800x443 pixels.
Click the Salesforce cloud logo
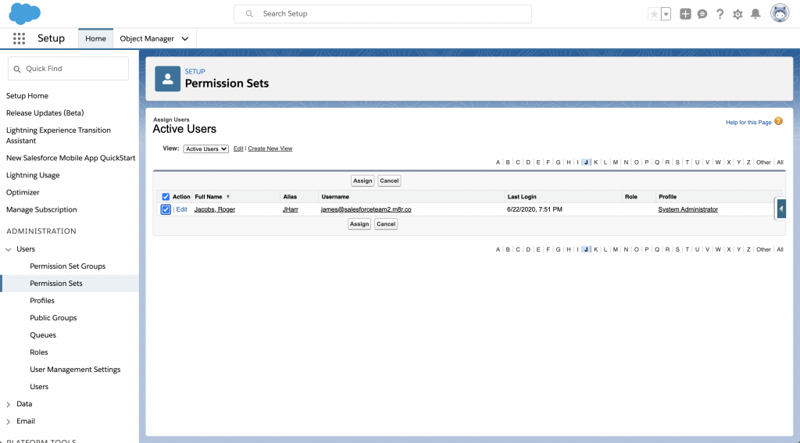(x=24, y=13)
